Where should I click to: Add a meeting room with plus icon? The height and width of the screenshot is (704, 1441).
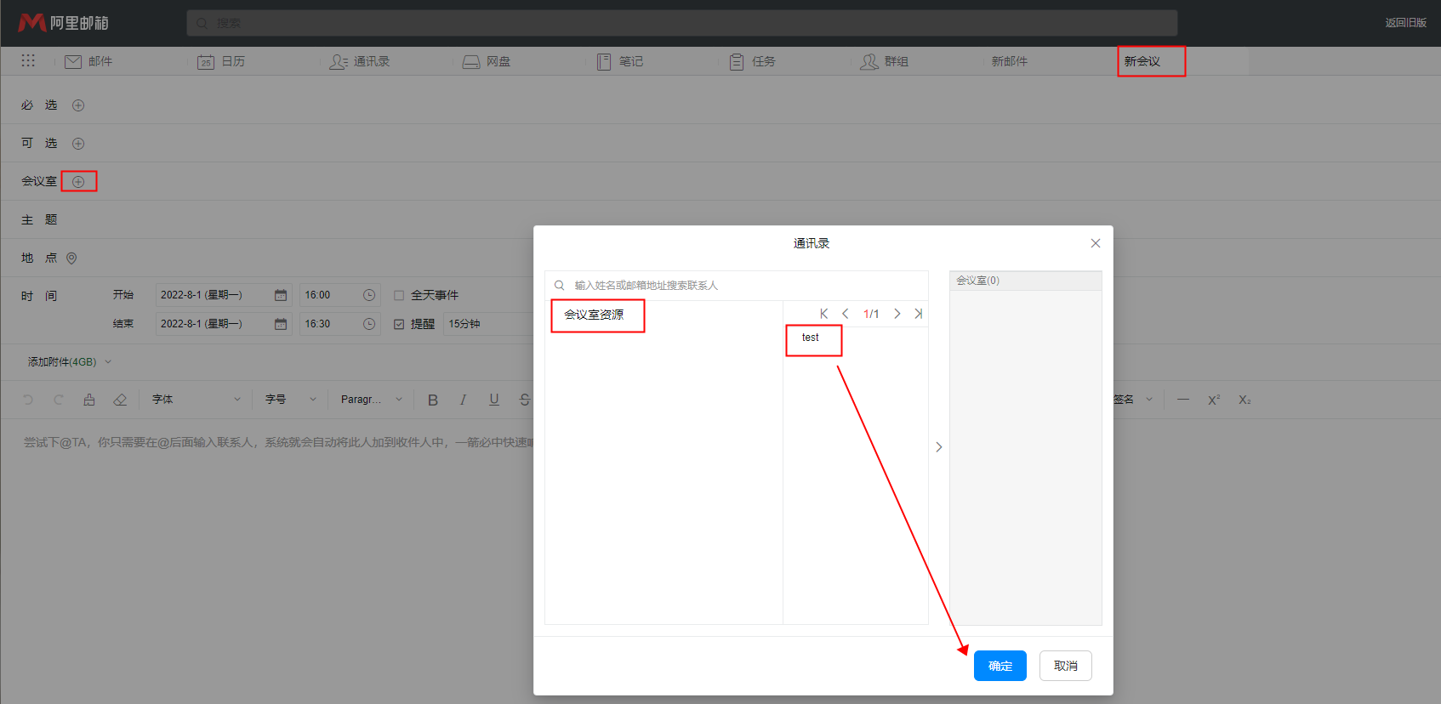(x=78, y=182)
